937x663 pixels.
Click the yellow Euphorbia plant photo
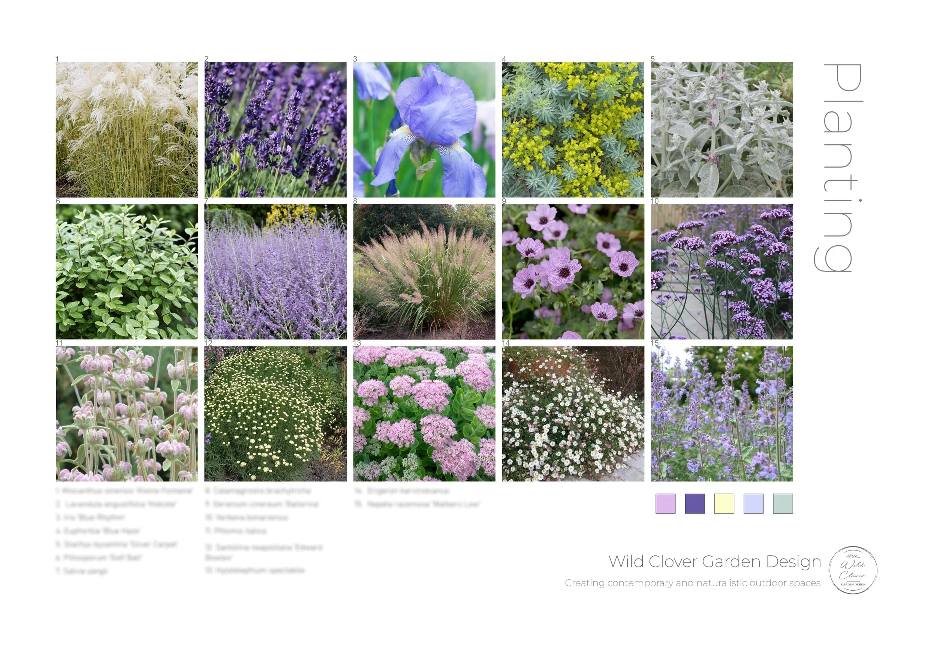[573, 130]
